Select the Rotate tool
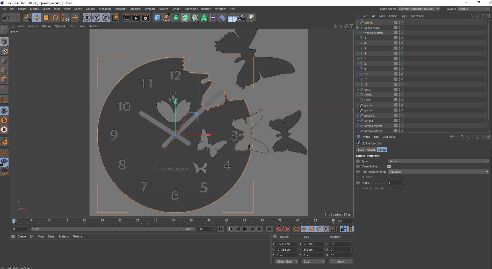The image size is (492, 269). (x=55, y=18)
